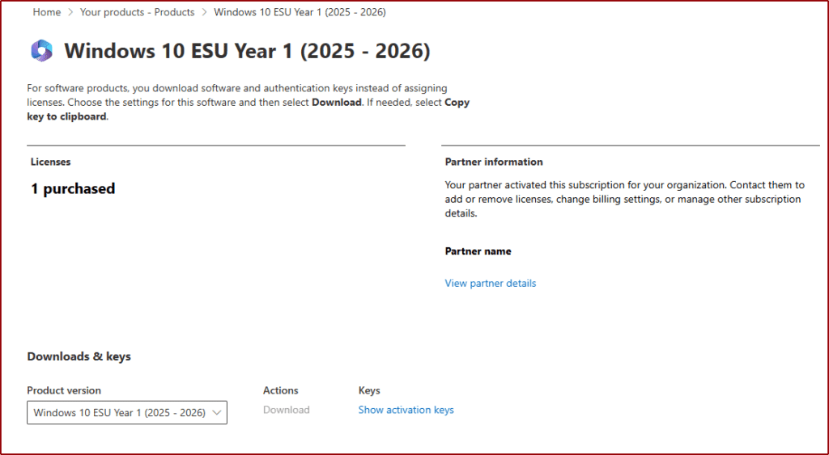Click the Product version dropdown chevron arrow
Image resolution: width=829 pixels, height=455 pixels.
[216, 412]
